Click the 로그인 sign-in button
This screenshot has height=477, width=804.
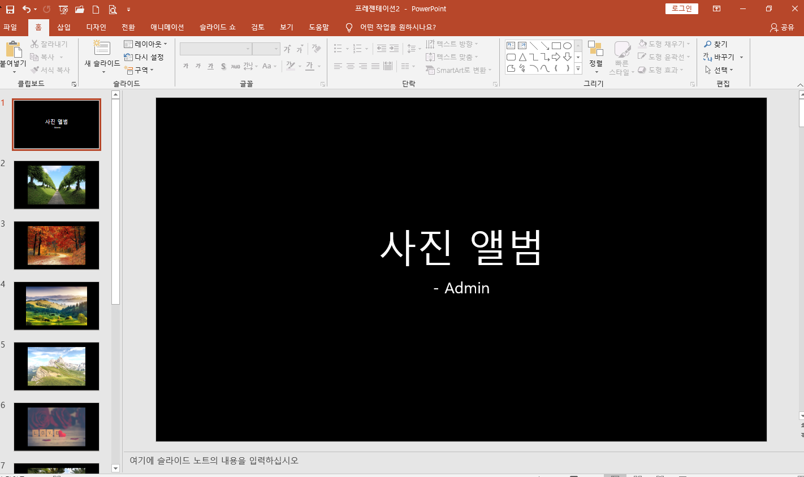click(x=682, y=8)
